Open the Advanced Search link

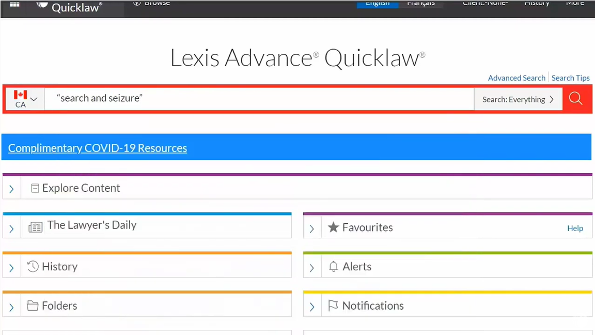[516, 78]
